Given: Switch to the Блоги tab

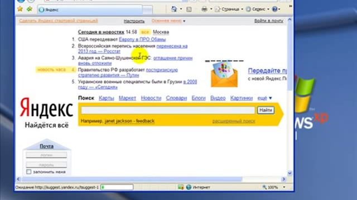Looking at the screenshot, I should pos(199,98).
